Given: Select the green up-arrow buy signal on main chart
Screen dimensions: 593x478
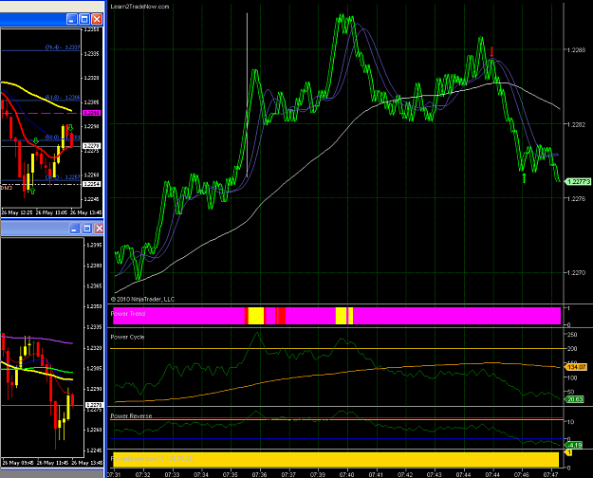Looking at the screenshot, I should pos(524,178).
